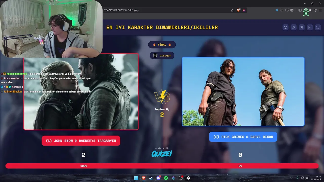Select the Rick and Daryl image

(243, 92)
